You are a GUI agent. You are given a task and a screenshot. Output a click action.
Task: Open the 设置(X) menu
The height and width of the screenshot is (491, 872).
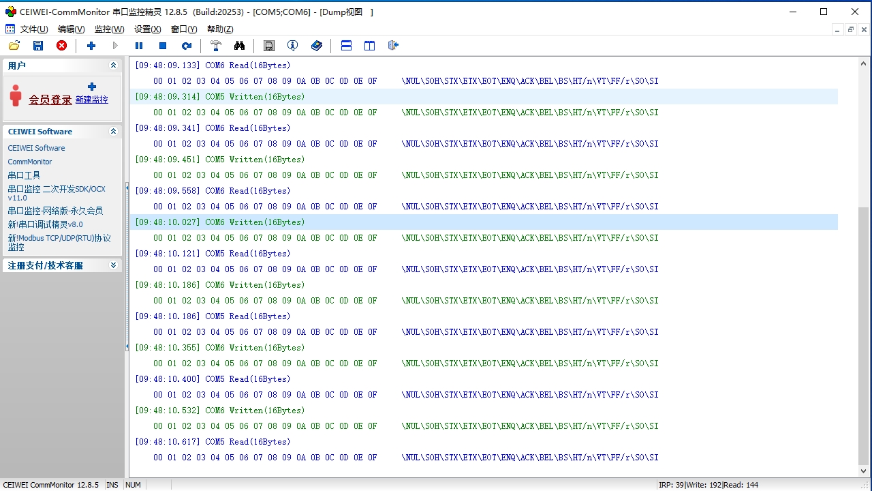(x=147, y=29)
